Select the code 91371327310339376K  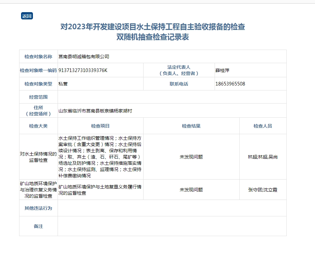83,70
